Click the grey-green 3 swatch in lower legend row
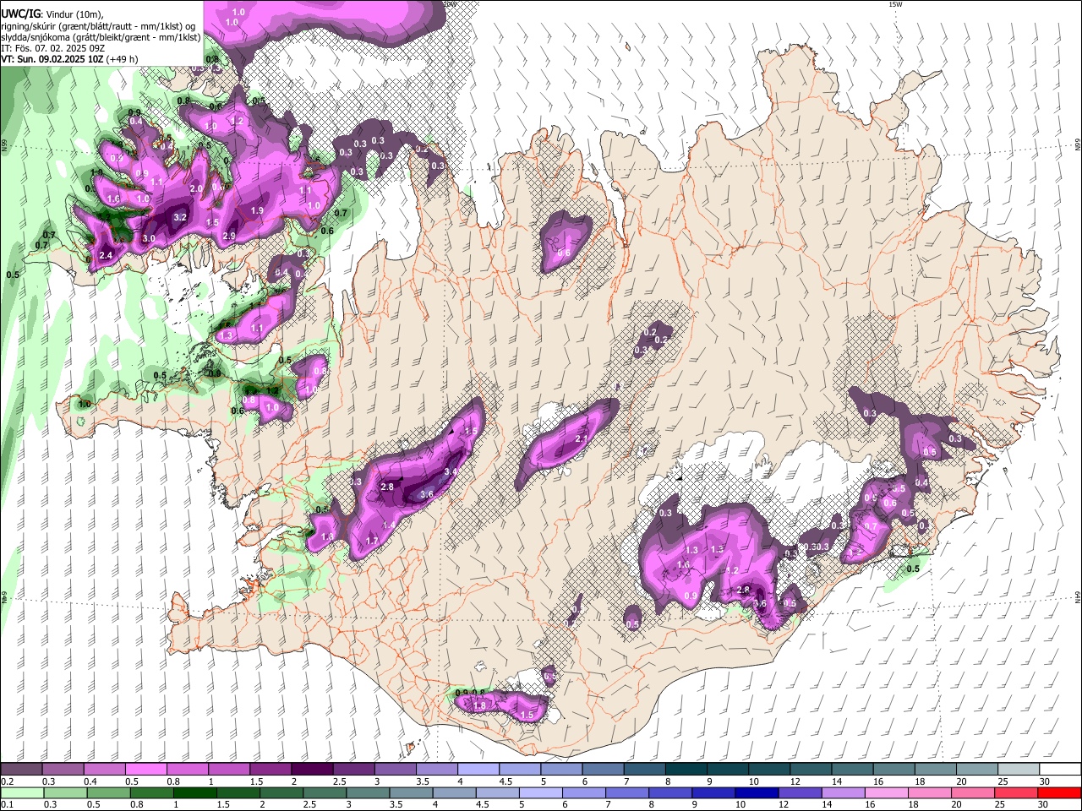The width and height of the screenshot is (1082, 811). coord(367,792)
